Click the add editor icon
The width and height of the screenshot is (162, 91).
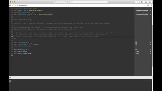[151, 5]
